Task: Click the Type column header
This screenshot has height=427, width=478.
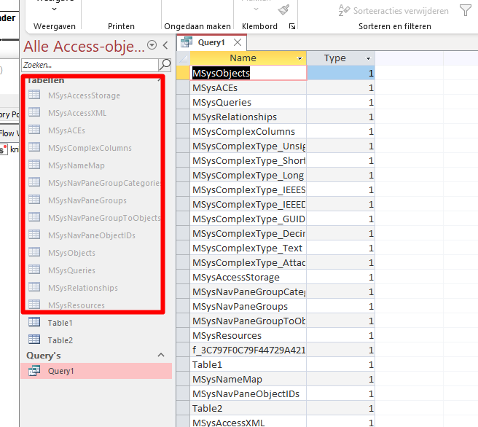Action: click(x=340, y=58)
